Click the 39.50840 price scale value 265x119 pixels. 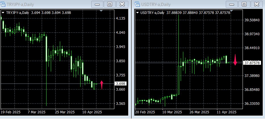[252, 20]
